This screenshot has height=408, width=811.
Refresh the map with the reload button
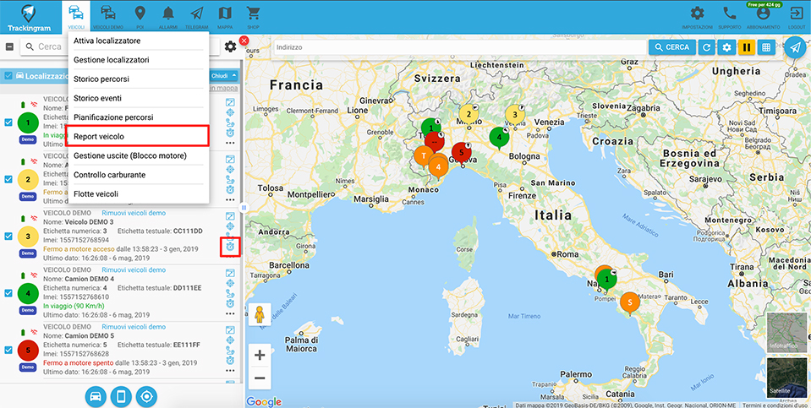pos(706,47)
